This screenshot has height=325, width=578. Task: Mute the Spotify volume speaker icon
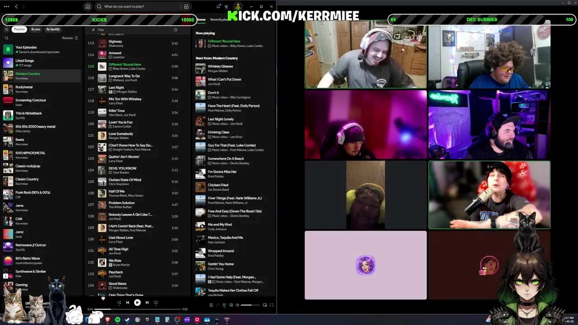click(237, 305)
